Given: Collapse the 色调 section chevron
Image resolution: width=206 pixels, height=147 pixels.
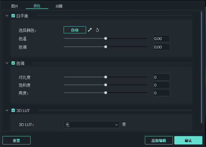Looking at the screenshot, I should [x=7, y=63].
